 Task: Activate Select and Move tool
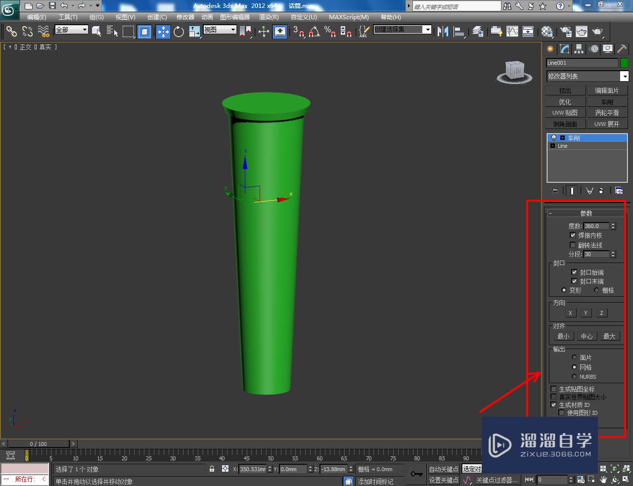(163, 31)
